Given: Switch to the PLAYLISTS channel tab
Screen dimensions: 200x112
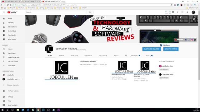Looking at the screenshot, I should pos(74,56).
